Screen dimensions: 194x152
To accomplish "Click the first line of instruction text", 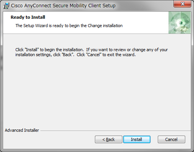I will click(x=91, y=50).
